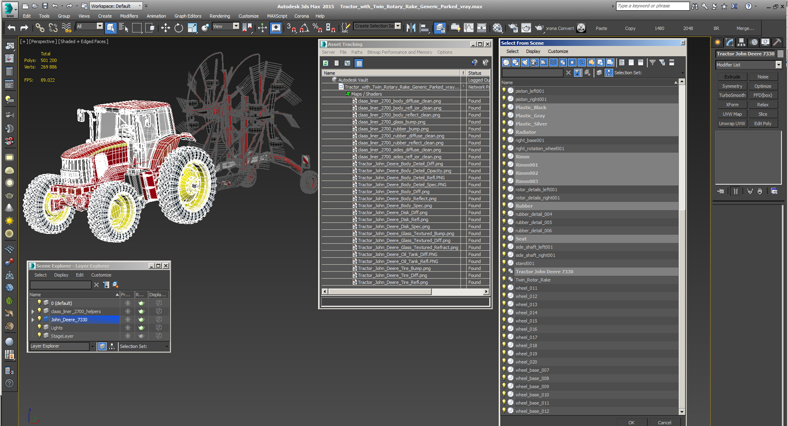Toggle visibility bulb for Plastic_Black object
The height and width of the screenshot is (426, 788).
(504, 107)
